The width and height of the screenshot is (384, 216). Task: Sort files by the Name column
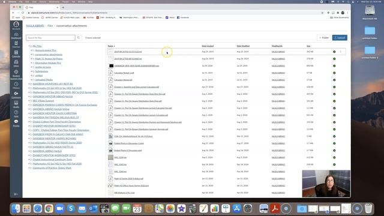(x=111, y=46)
